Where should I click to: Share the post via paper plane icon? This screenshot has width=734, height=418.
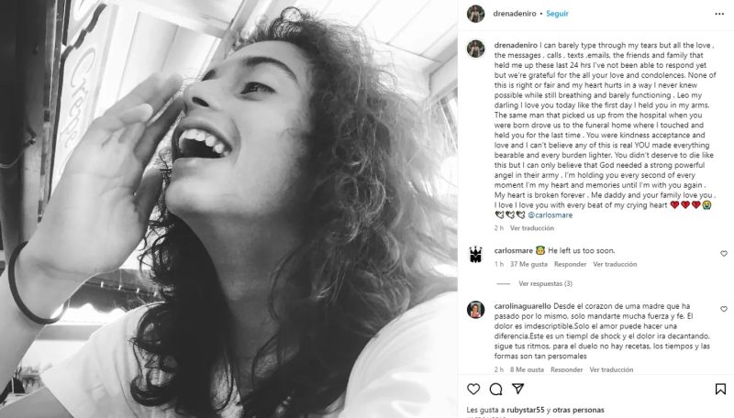click(x=519, y=389)
